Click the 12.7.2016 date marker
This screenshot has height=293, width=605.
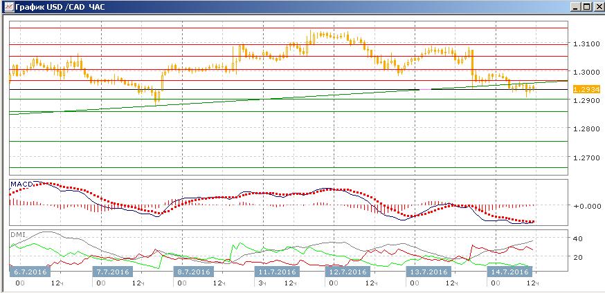(x=347, y=272)
